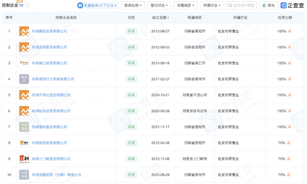Click equity chain icon in 华润周口医药 row
The image size is (307, 184).
[290, 63]
